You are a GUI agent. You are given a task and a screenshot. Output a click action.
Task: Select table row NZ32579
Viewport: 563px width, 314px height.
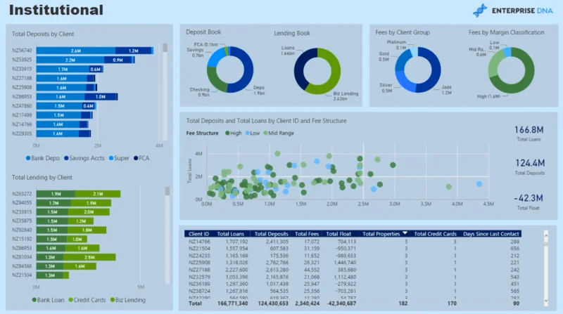[x=353, y=277]
